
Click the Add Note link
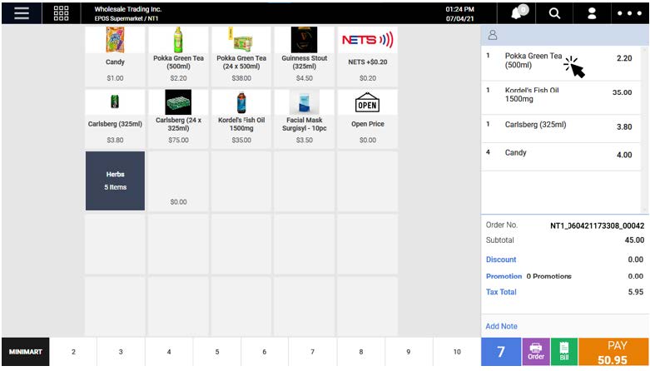click(501, 327)
